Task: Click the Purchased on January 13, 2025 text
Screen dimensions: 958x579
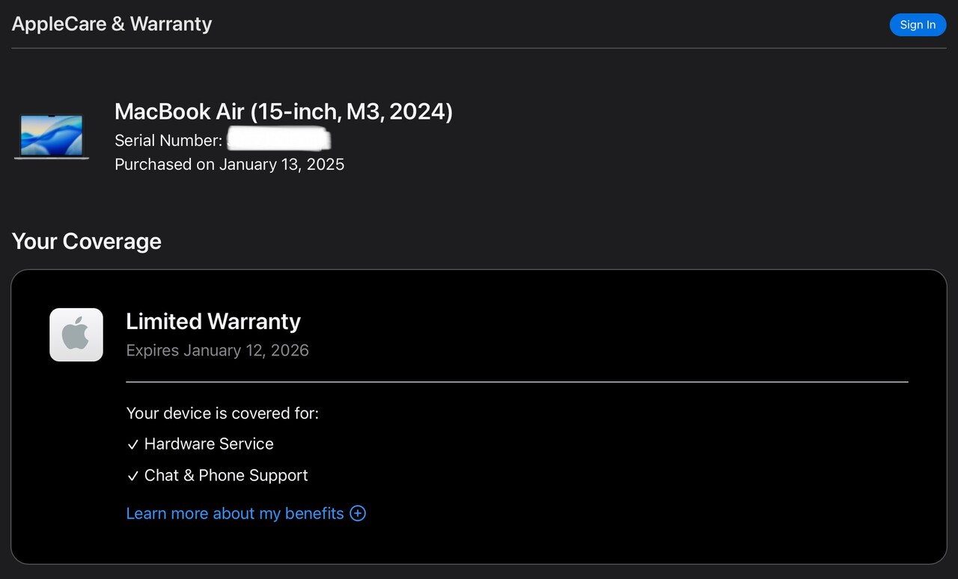Action: 229,165
